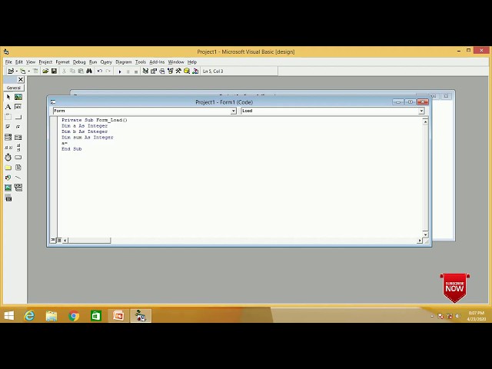Open the Edit menu

click(x=18, y=62)
